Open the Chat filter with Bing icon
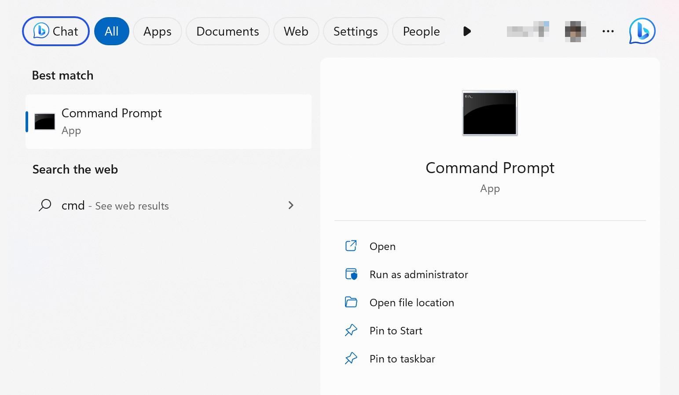 tap(56, 31)
